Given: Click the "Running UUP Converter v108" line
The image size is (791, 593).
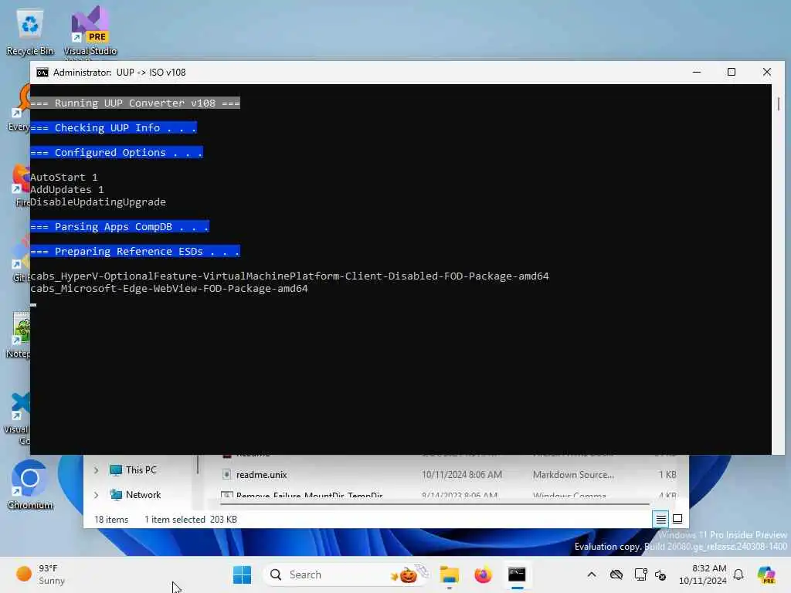Looking at the screenshot, I should [134, 103].
